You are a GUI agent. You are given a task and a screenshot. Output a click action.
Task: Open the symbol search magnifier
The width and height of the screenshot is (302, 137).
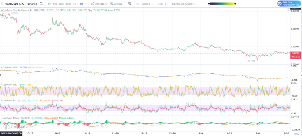coord(41,4)
